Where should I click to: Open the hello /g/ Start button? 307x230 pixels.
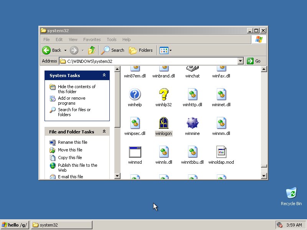[15, 225]
